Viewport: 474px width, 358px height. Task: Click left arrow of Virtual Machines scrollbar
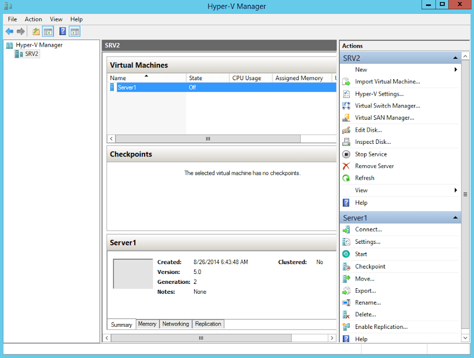(x=111, y=139)
